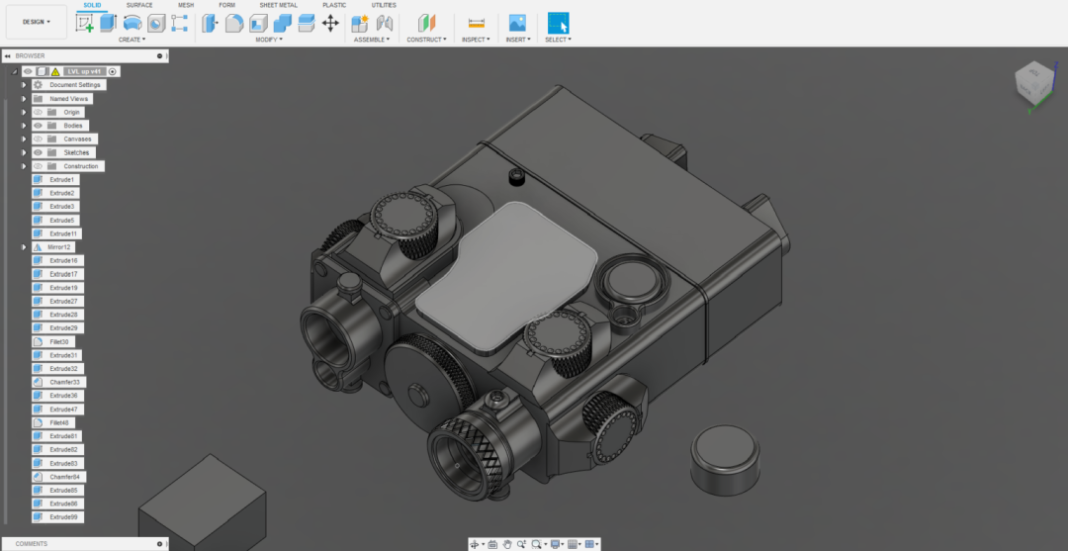Collapse the LVL up v41 root node

click(14, 71)
